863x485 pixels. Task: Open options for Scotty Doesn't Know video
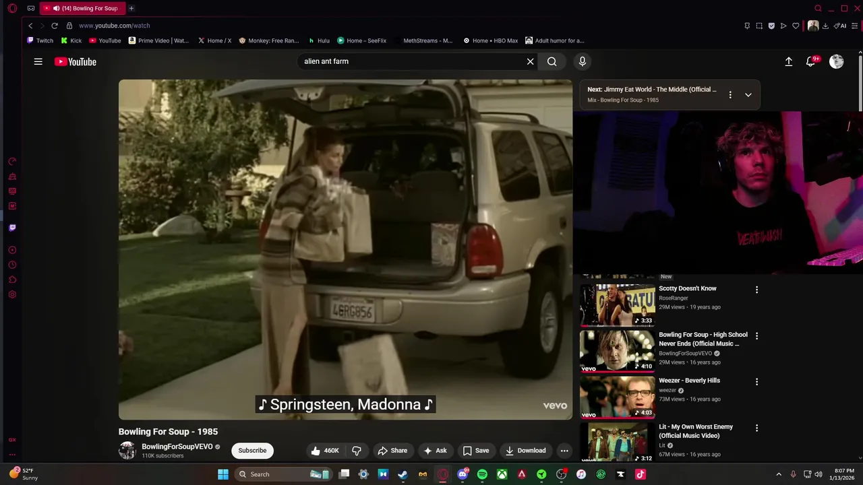pos(756,290)
